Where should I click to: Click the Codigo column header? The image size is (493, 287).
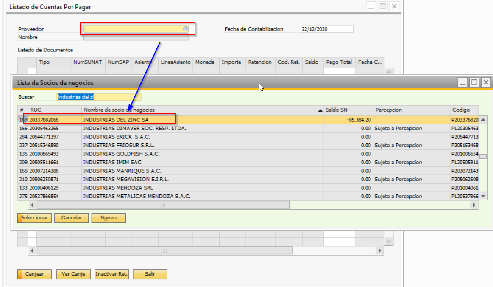(465, 110)
